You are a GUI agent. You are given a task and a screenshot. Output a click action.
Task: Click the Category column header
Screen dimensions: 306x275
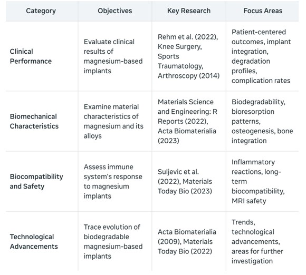(x=41, y=11)
